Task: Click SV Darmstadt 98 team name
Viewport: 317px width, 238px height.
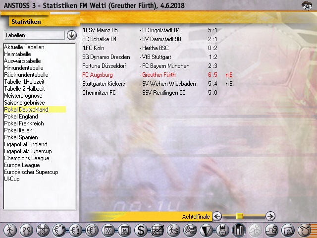Action: tap(161, 39)
